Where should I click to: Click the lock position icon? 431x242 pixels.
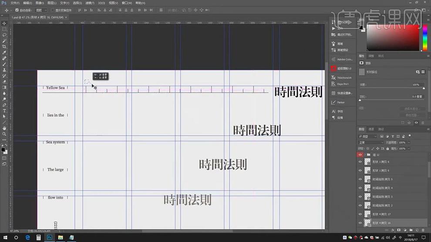[x=378, y=149]
